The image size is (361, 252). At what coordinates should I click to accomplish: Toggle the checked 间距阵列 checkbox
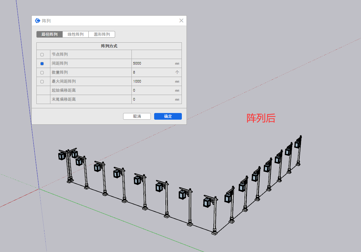pyautogui.click(x=42, y=64)
